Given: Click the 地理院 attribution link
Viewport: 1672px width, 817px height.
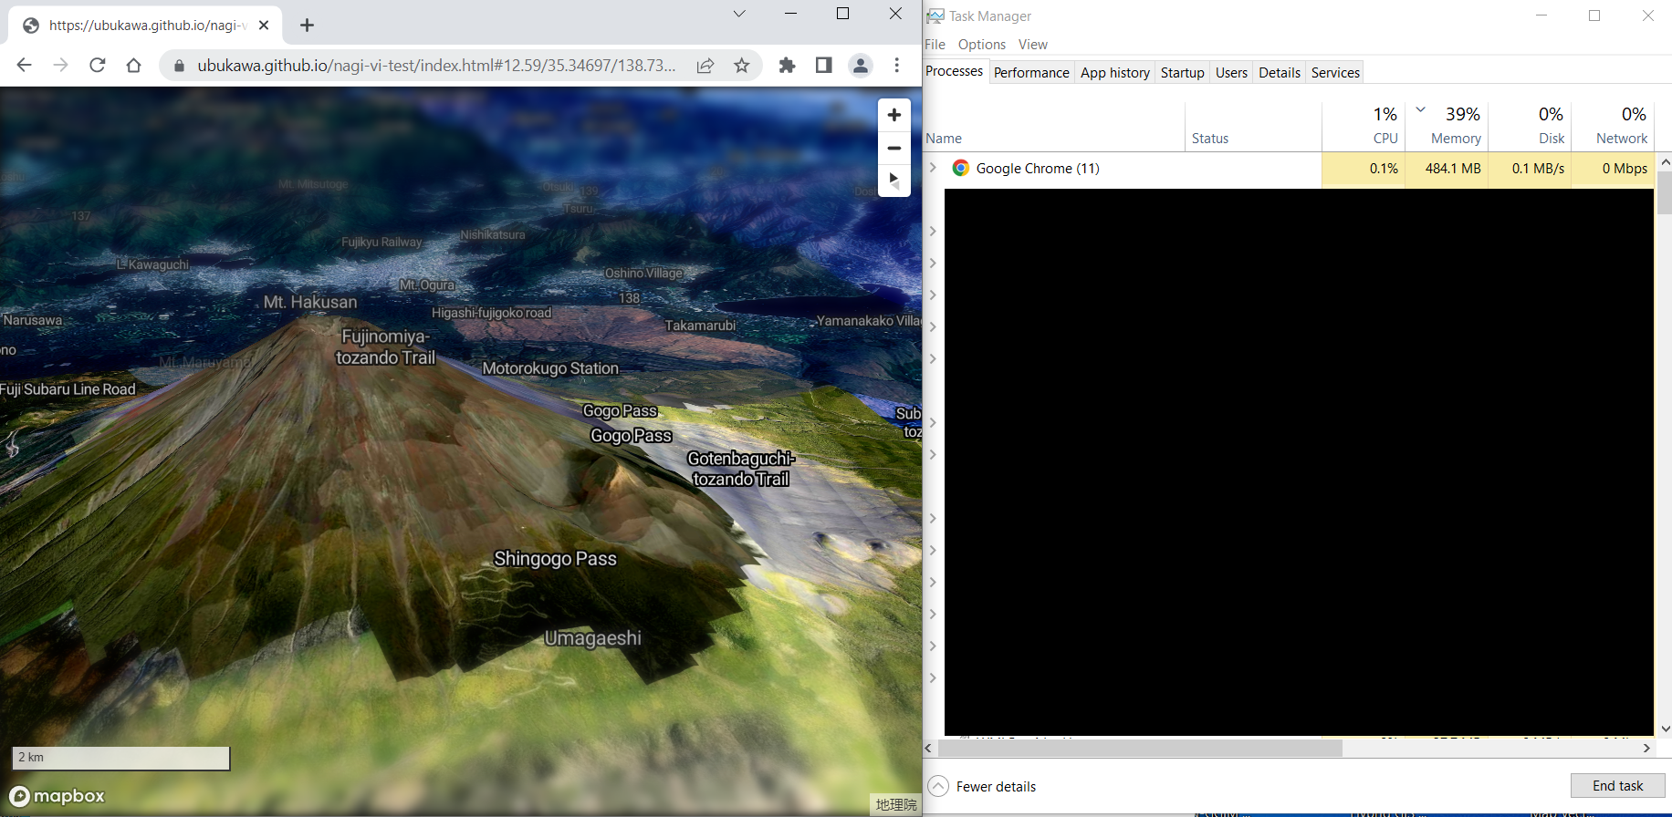Looking at the screenshot, I should tap(896, 804).
